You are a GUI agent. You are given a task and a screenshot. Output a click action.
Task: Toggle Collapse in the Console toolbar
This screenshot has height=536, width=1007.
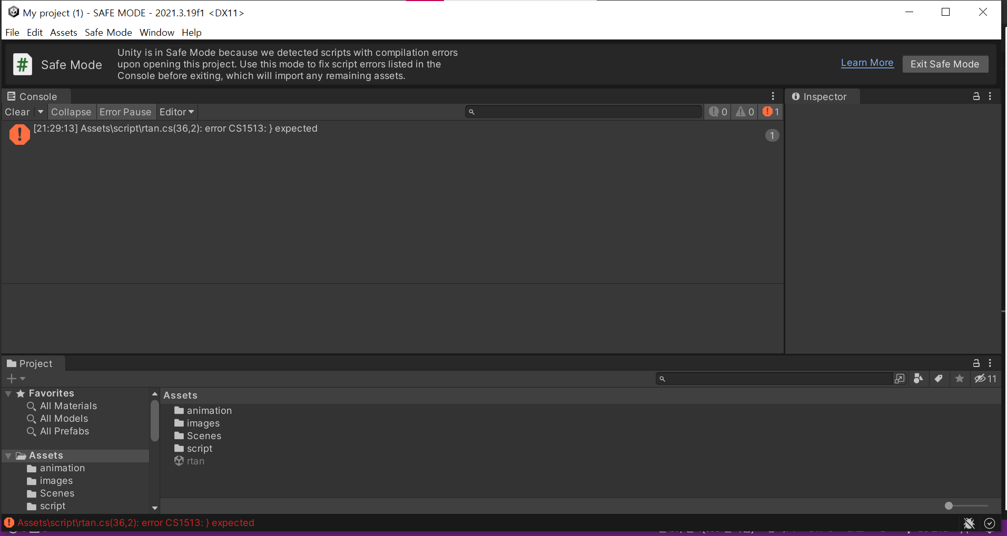coord(71,112)
